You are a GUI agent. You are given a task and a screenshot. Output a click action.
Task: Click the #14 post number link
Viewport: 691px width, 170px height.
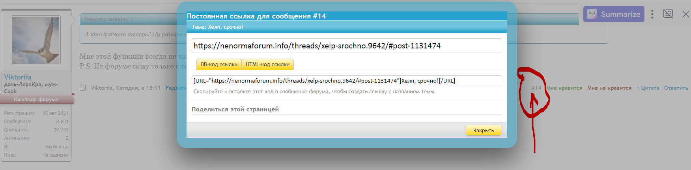click(x=536, y=88)
